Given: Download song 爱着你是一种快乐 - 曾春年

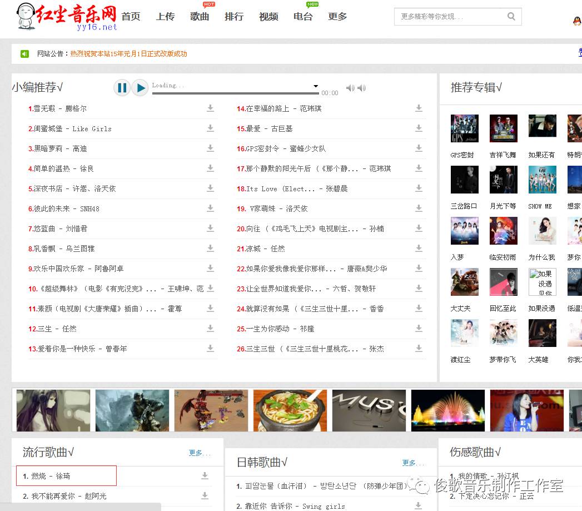Looking at the screenshot, I should click(x=211, y=348).
